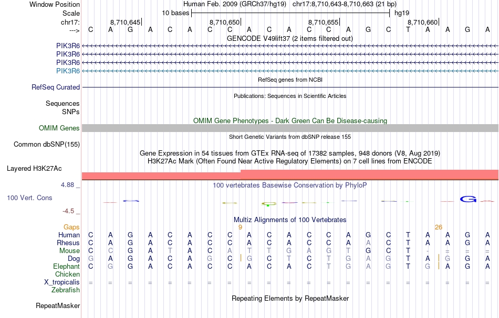The height and width of the screenshot is (318, 499).
Task: Select the OMIM Genes label
Action: [59, 128]
